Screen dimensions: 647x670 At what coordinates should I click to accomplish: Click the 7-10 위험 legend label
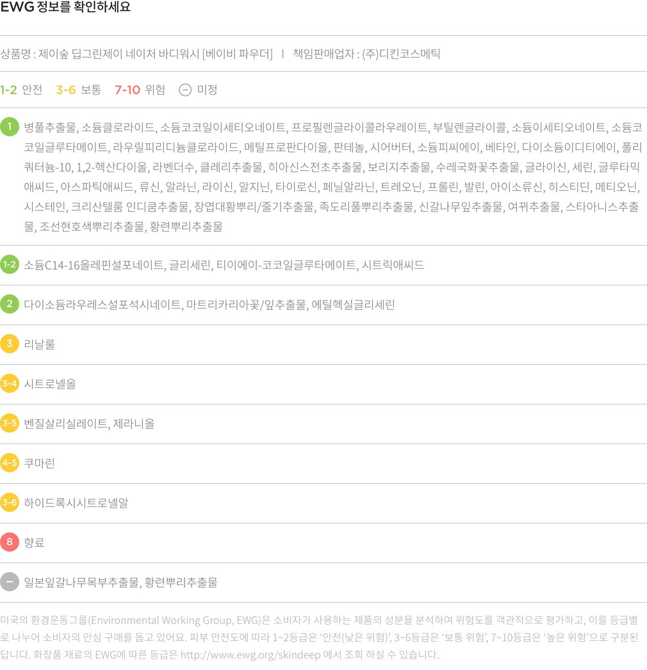pyautogui.click(x=140, y=90)
